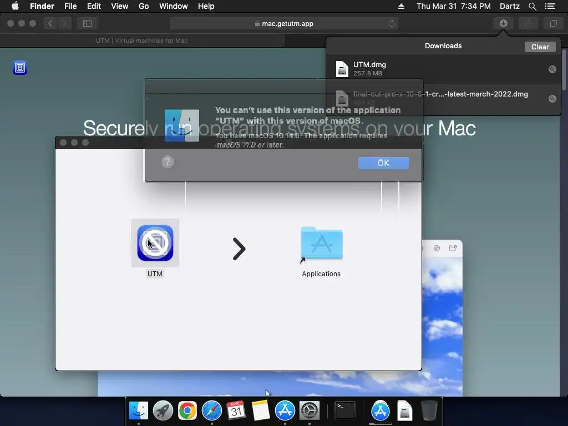Launch Google Chrome from the Dock
The image size is (568, 426).
(x=187, y=410)
